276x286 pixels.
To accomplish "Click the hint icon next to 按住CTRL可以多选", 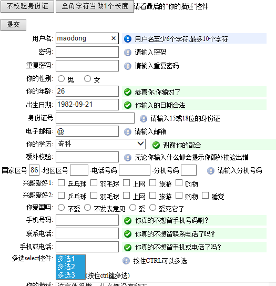I will coord(126,261).
